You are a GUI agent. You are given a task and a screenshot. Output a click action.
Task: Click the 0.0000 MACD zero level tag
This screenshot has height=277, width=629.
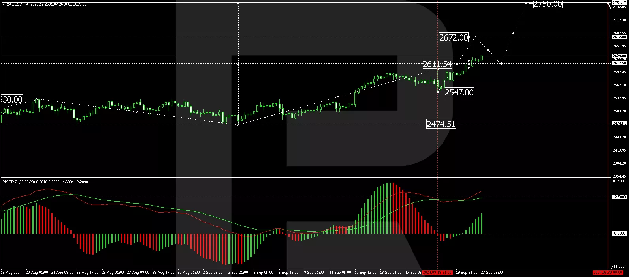(x=619, y=234)
